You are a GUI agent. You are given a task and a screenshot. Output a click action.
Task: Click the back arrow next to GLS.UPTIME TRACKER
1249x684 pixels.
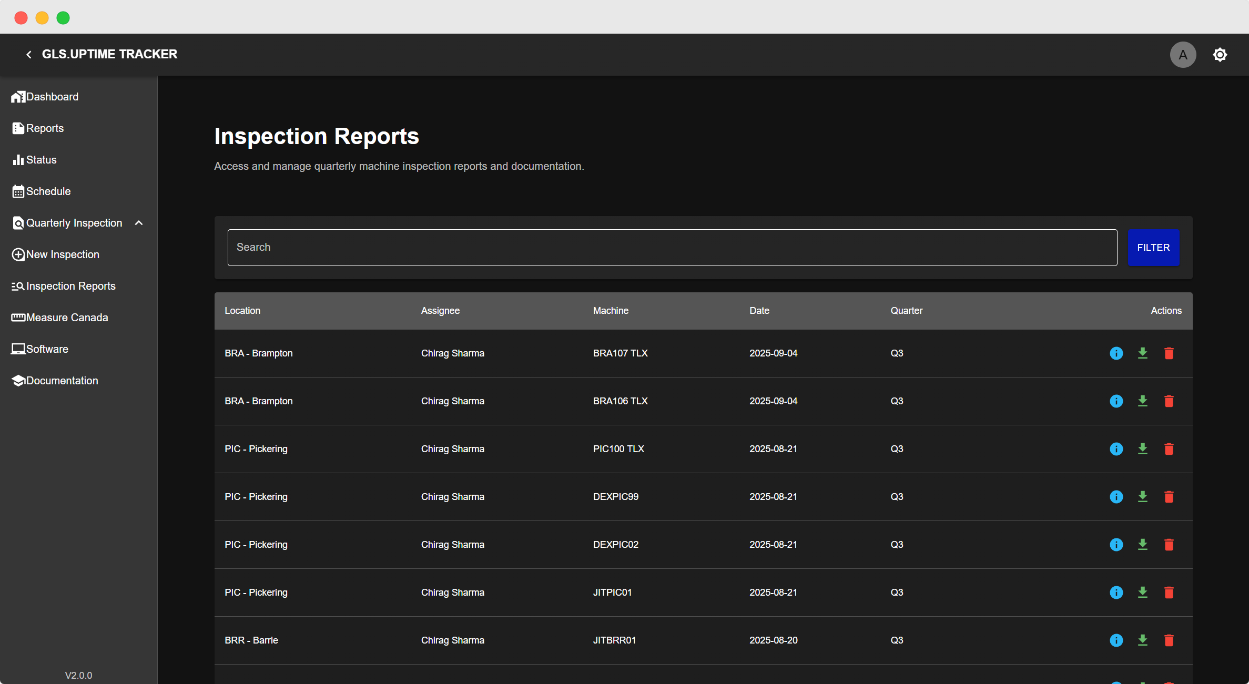point(28,54)
